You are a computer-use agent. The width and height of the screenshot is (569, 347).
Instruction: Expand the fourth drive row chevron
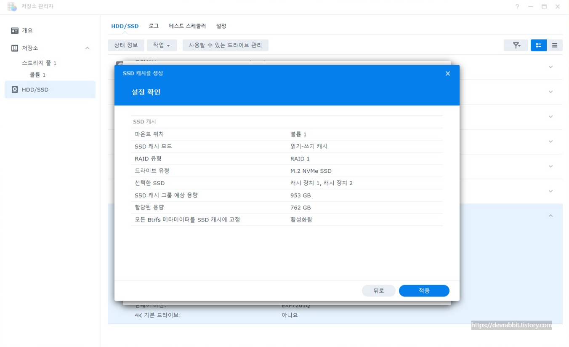click(x=550, y=141)
